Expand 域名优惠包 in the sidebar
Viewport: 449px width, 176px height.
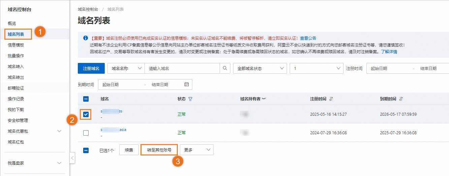[x=59, y=131]
